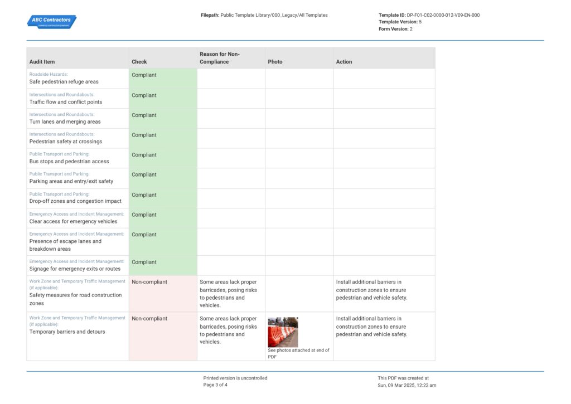This screenshot has height=404, width=571.
Task: Open the traffic cones photo thumbnail
Action: pos(283,331)
